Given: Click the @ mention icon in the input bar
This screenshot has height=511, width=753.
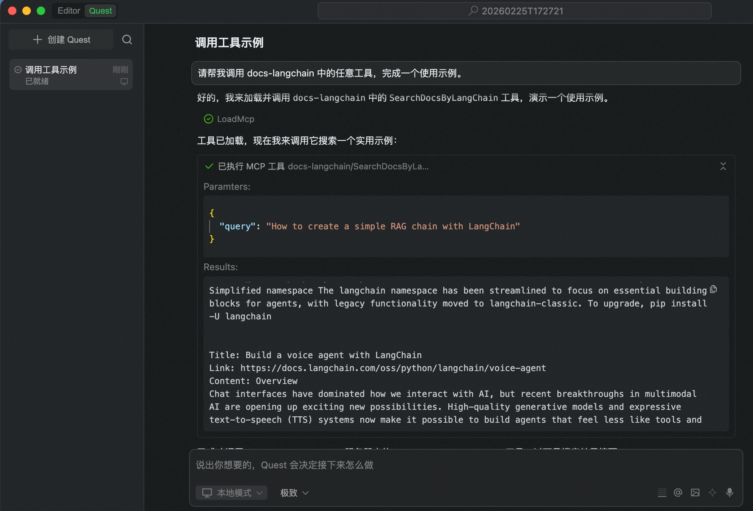Looking at the screenshot, I should [x=678, y=492].
